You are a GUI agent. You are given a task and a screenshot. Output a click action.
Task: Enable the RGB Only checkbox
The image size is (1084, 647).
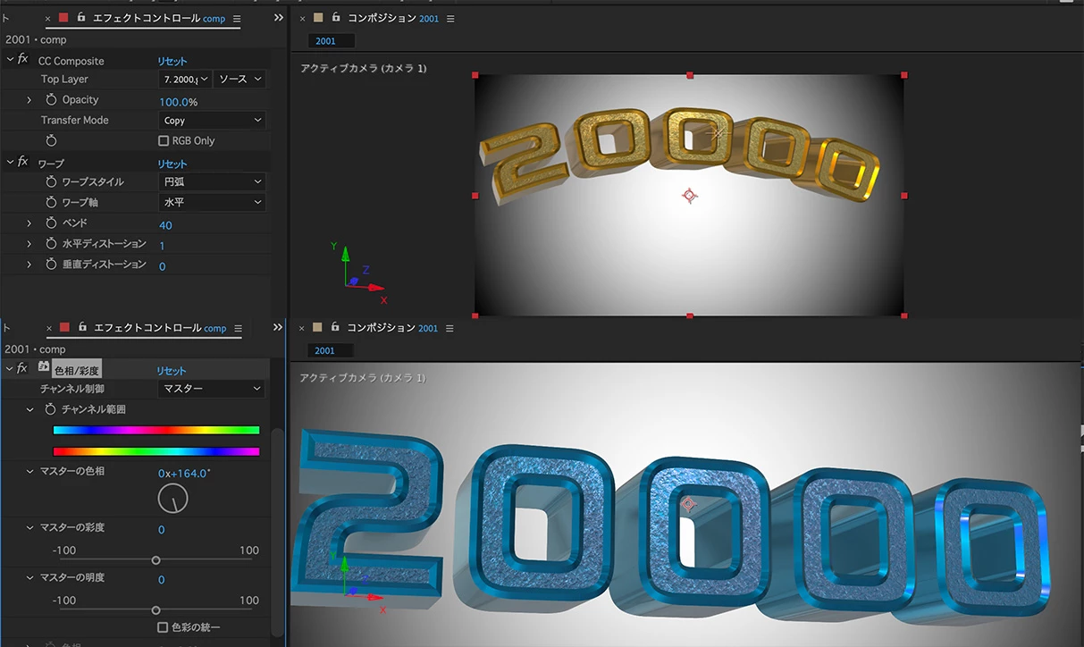click(164, 140)
